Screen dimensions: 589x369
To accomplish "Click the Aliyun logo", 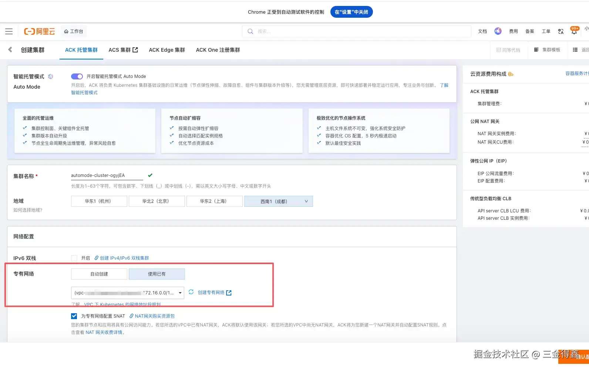I will [39, 31].
